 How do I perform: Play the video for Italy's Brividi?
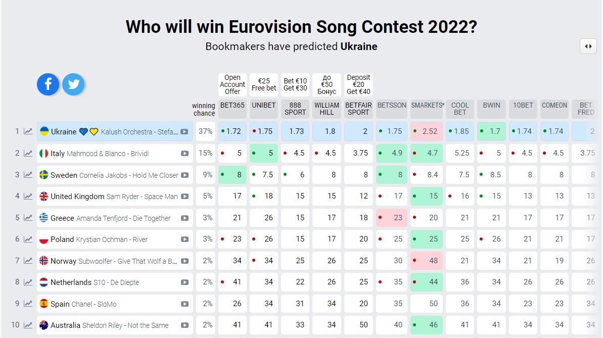(x=184, y=154)
